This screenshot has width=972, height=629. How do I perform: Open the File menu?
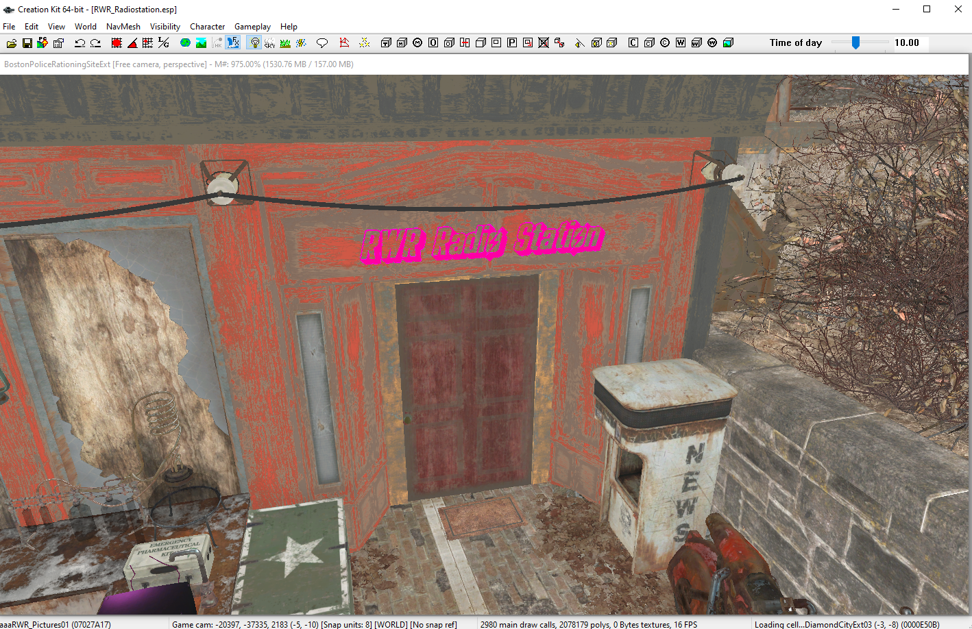(x=9, y=27)
